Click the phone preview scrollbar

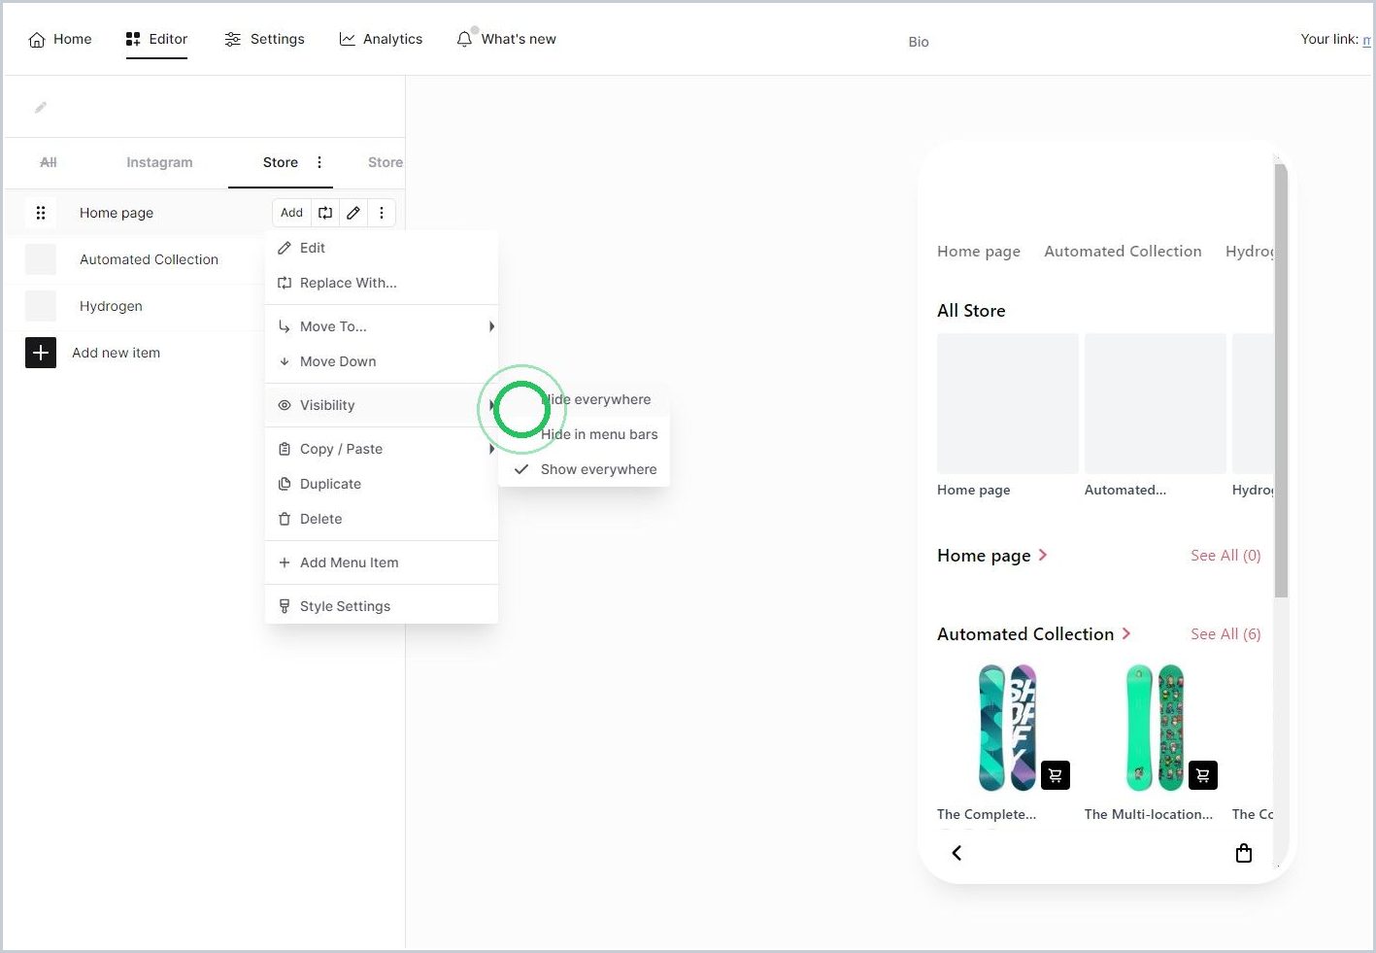click(x=1281, y=379)
